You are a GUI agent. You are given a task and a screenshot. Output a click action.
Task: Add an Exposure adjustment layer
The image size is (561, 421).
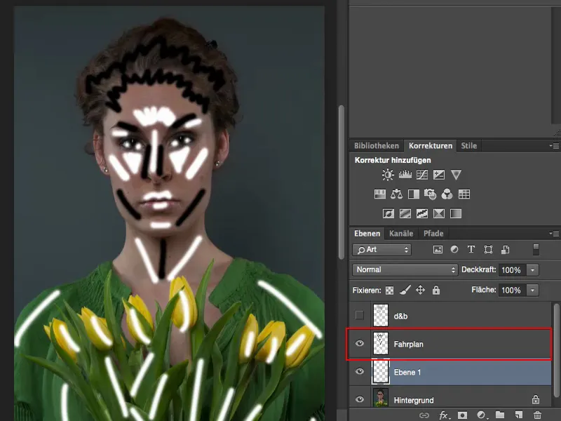coord(439,175)
